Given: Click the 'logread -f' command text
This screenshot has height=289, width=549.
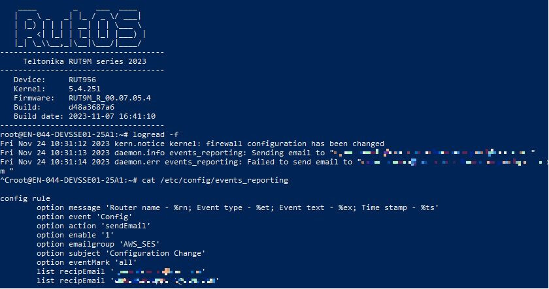Looking at the screenshot, I should pyautogui.click(x=156, y=134).
